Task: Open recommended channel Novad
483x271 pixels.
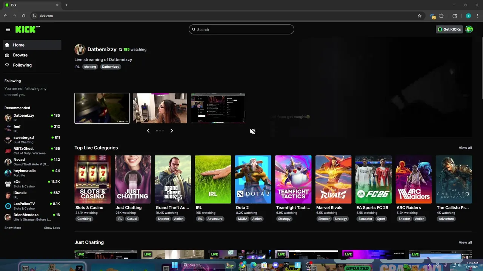Action: [x=32, y=162]
